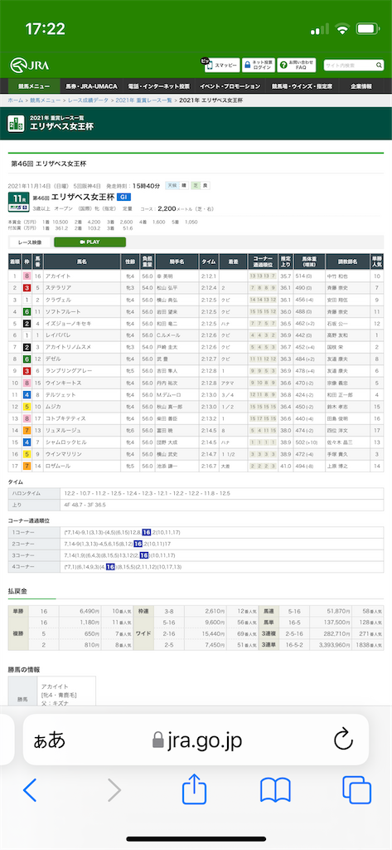Open ネット投票ログイン with the lock icon
Screen dimensions: 392x850
click(x=258, y=65)
